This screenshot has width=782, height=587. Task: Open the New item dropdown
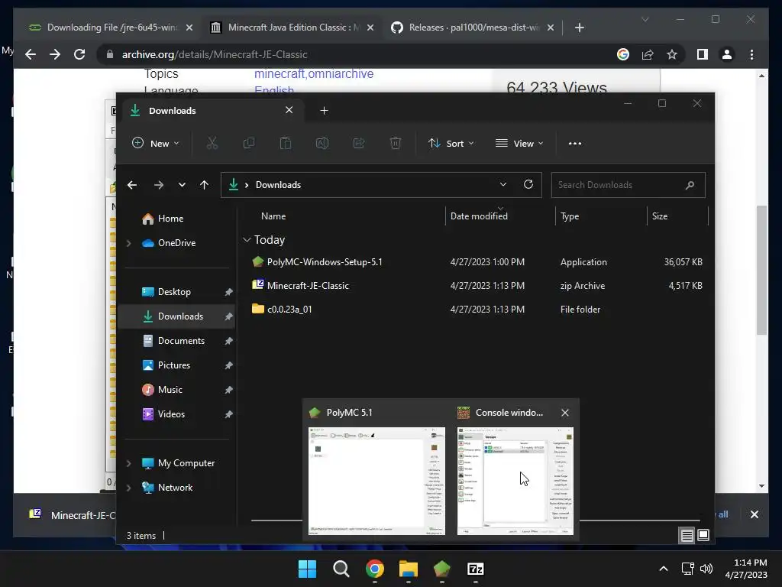tap(156, 143)
